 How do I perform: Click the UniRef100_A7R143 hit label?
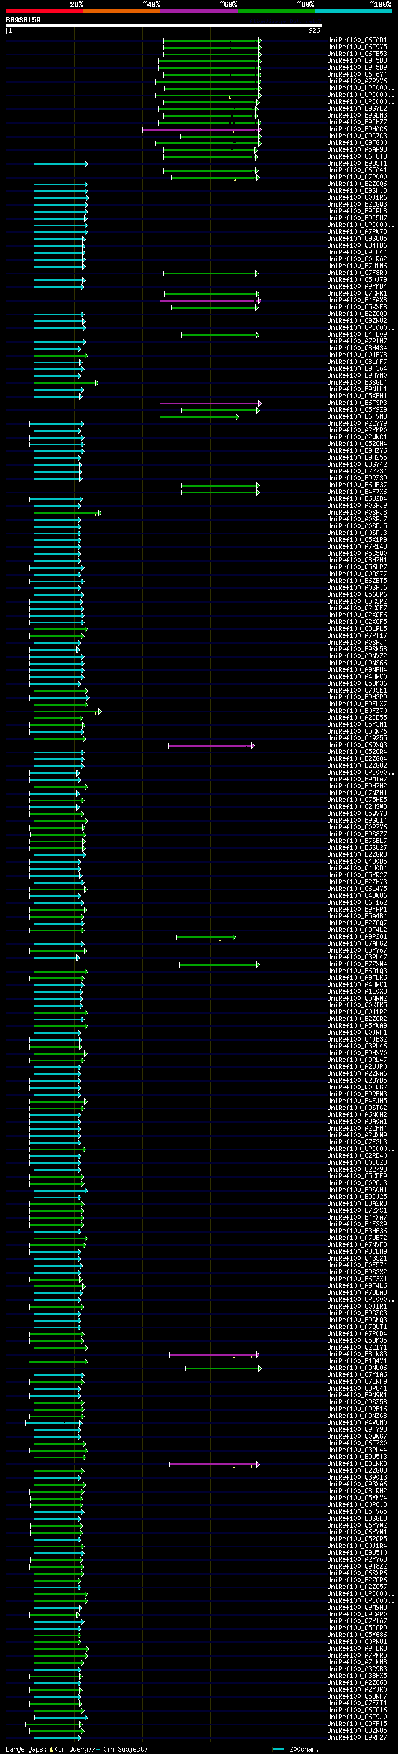356,547
